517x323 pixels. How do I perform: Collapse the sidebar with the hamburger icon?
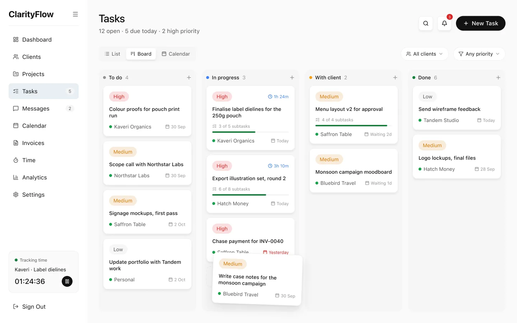75,14
